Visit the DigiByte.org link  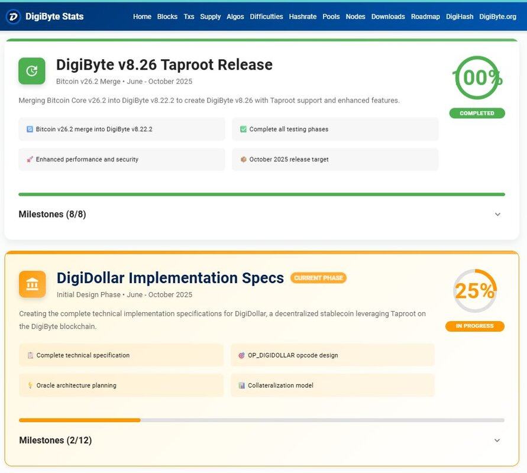tap(498, 17)
